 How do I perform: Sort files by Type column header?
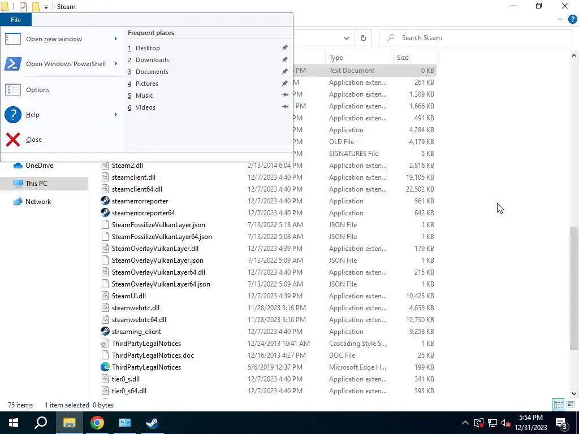tap(359, 58)
